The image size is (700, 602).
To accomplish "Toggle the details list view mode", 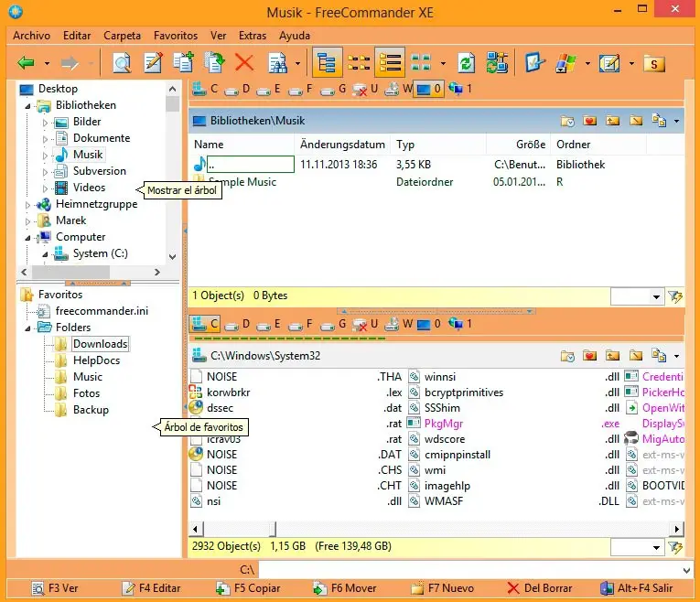I will (x=390, y=63).
